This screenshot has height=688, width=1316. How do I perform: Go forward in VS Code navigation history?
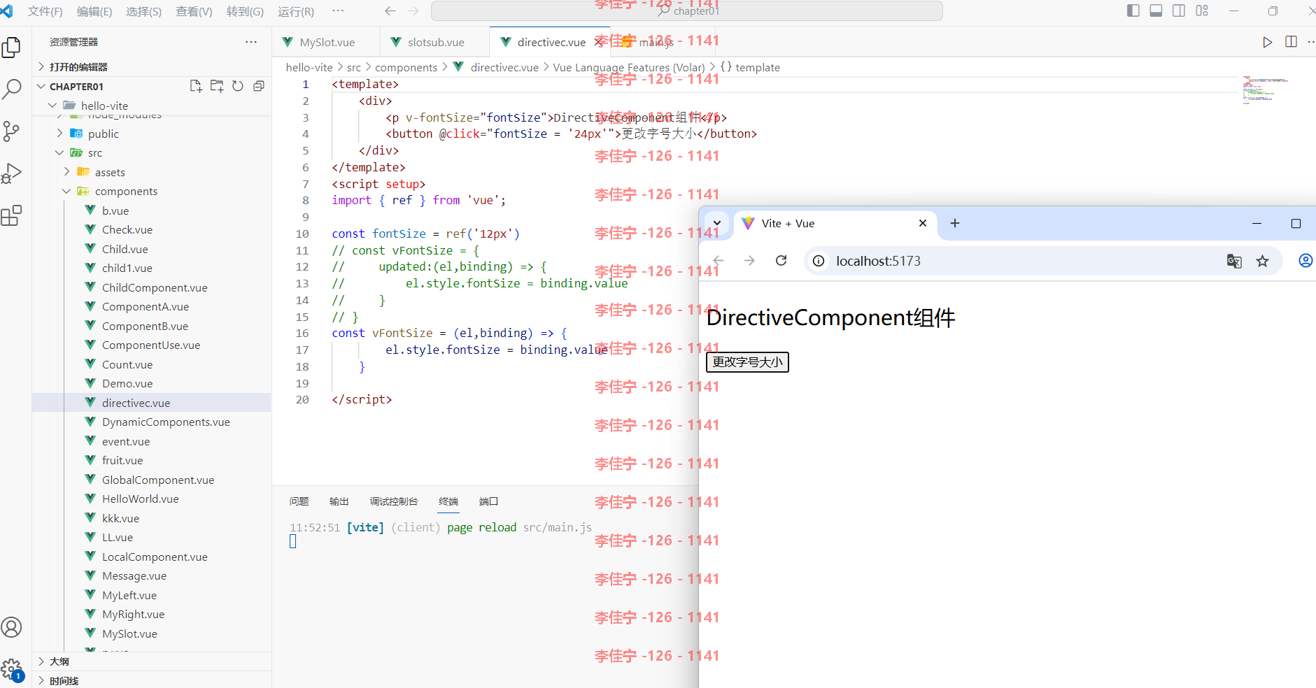pyautogui.click(x=413, y=11)
